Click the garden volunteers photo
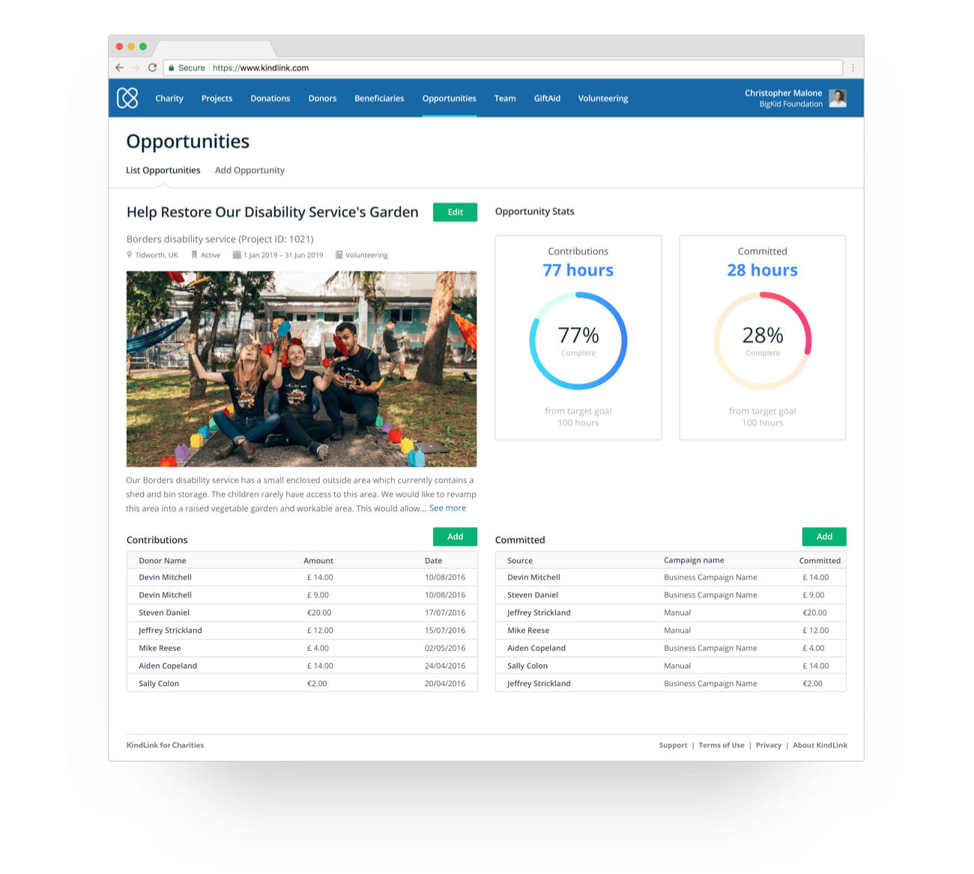The width and height of the screenshot is (974, 874). [301, 369]
